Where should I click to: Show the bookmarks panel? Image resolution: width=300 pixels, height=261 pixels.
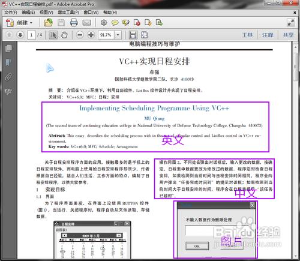pos(8,62)
